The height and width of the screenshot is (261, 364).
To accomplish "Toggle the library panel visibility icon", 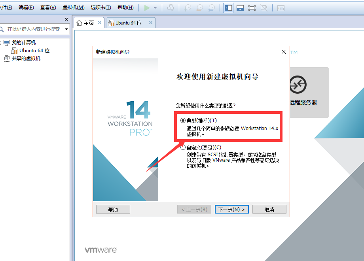I will point(228,8).
